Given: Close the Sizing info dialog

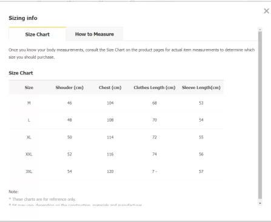Looking at the screenshot, I should pos(266,11).
